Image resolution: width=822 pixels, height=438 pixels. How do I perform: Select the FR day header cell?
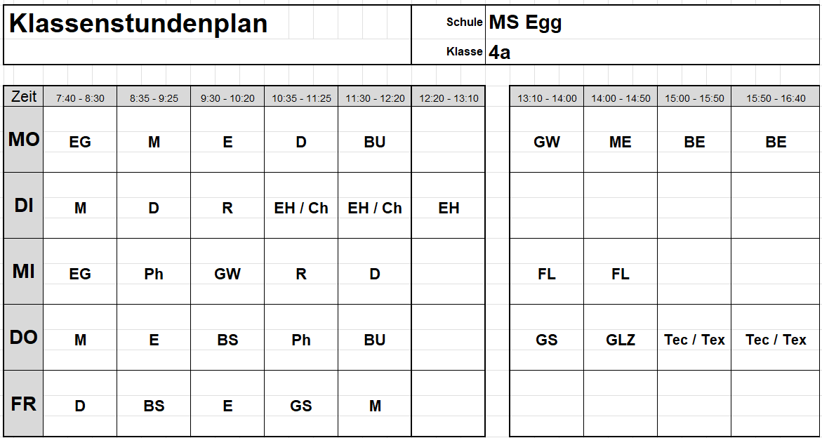click(x=24, y=404)
